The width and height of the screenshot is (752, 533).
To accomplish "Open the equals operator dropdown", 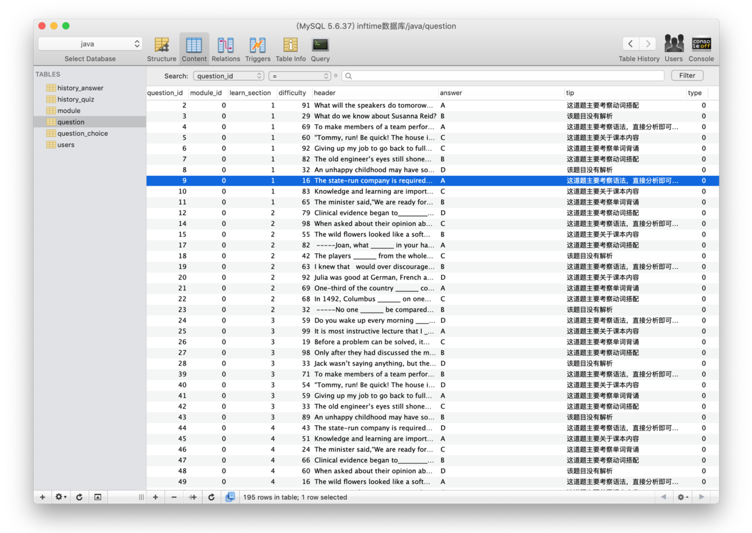I will point(300,76).
